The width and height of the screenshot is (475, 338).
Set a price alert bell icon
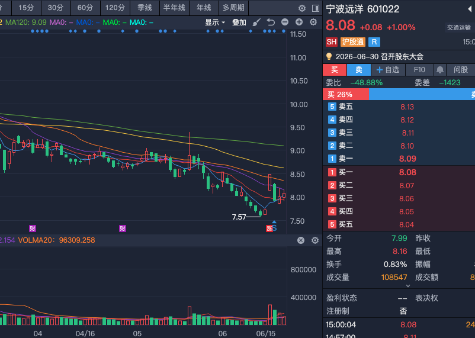(x=440, y=70)
